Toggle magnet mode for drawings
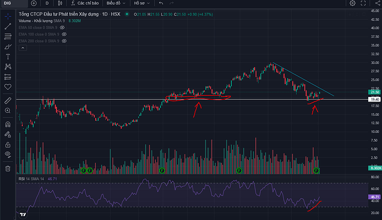 tap(8, 124)
